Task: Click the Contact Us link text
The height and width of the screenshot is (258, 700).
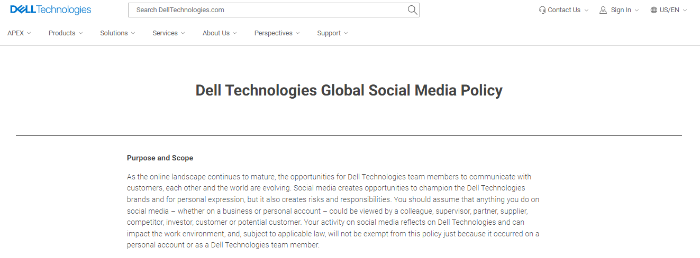Action: click(x=564, y=10)
